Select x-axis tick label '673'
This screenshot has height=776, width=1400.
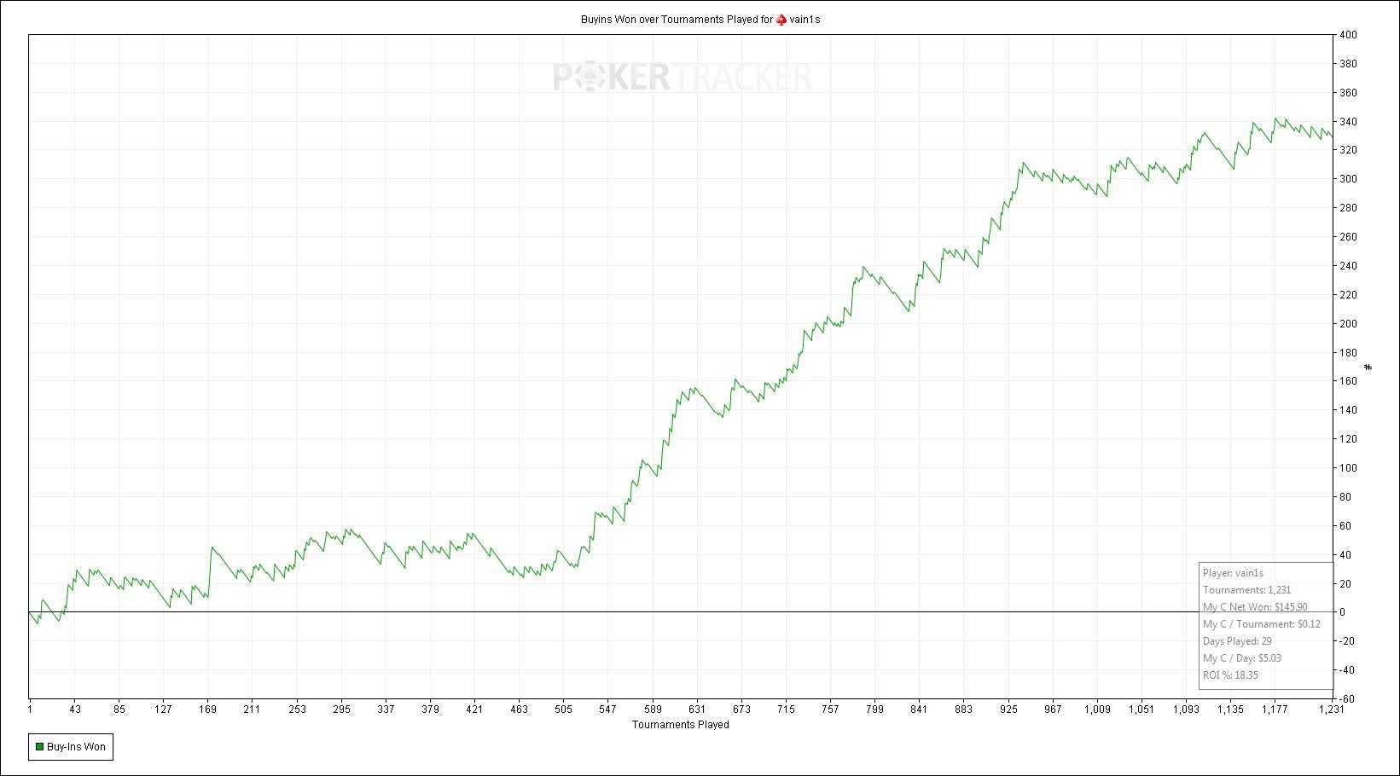click(741, 709)
